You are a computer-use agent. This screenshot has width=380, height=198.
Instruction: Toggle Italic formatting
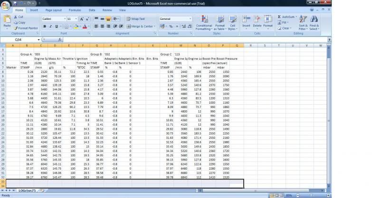pyautogui.click(x=50, y=27)
